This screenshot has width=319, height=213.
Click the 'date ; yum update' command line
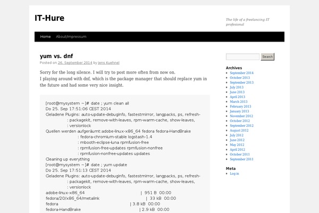pos(86,165)
